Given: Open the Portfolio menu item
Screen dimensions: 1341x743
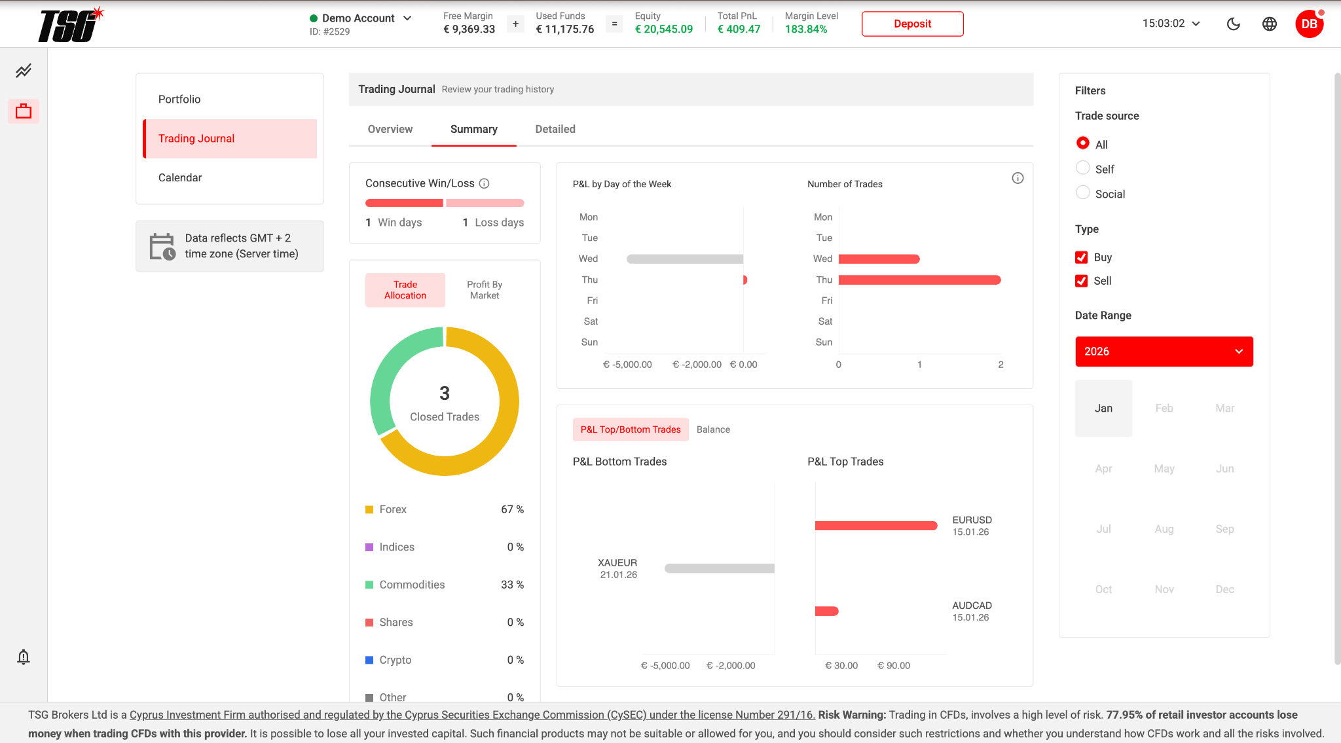Looking at the screenshot, I should point(230,100).
